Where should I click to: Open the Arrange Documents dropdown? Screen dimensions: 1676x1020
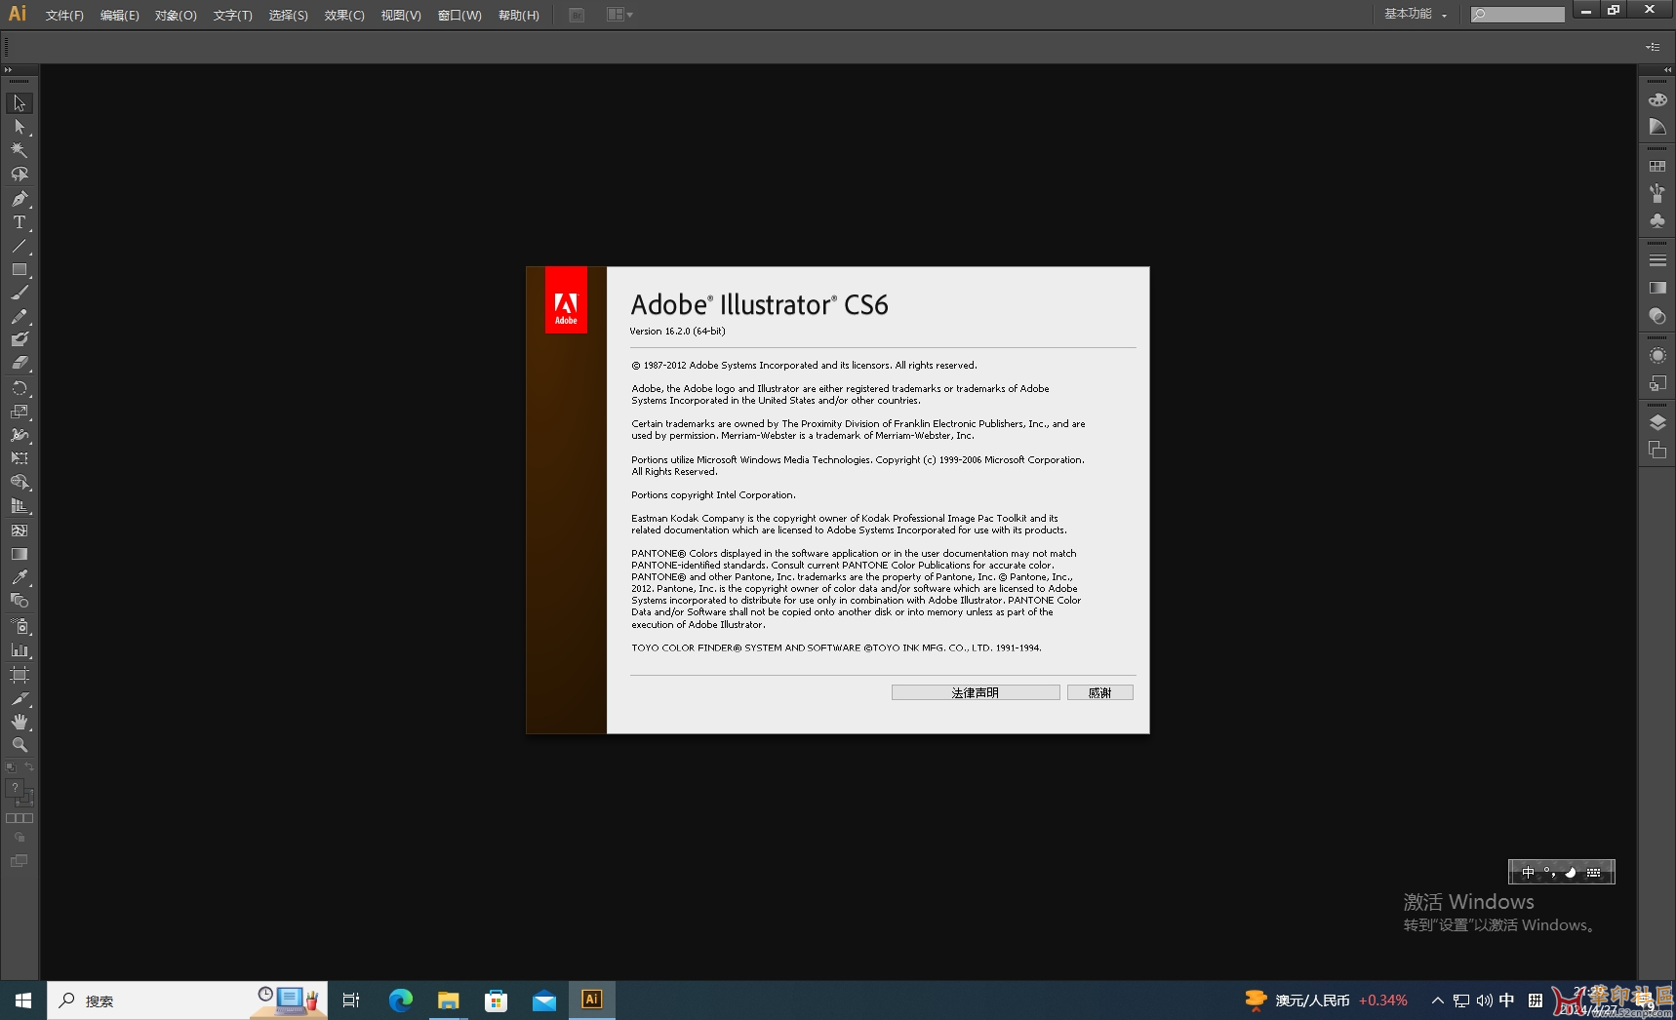[x=619, y=15]
